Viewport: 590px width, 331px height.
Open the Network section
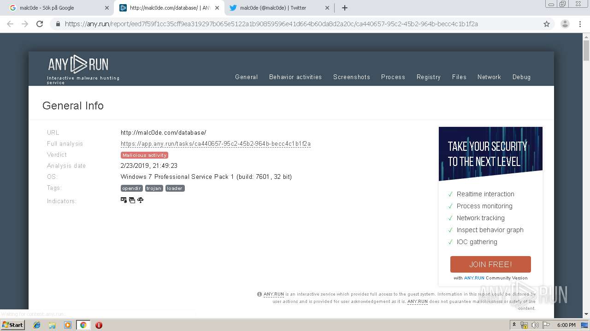point(489,77)
